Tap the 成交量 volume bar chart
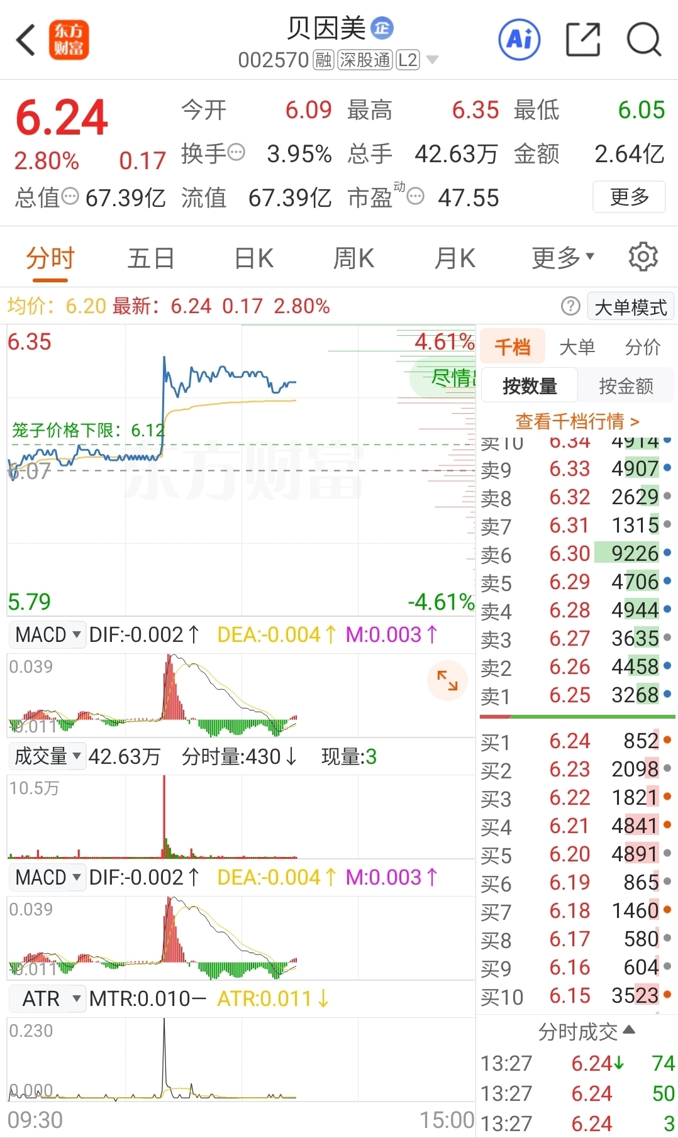The width and height of the screenshot is (678, 1138). [x=241, y=816]
